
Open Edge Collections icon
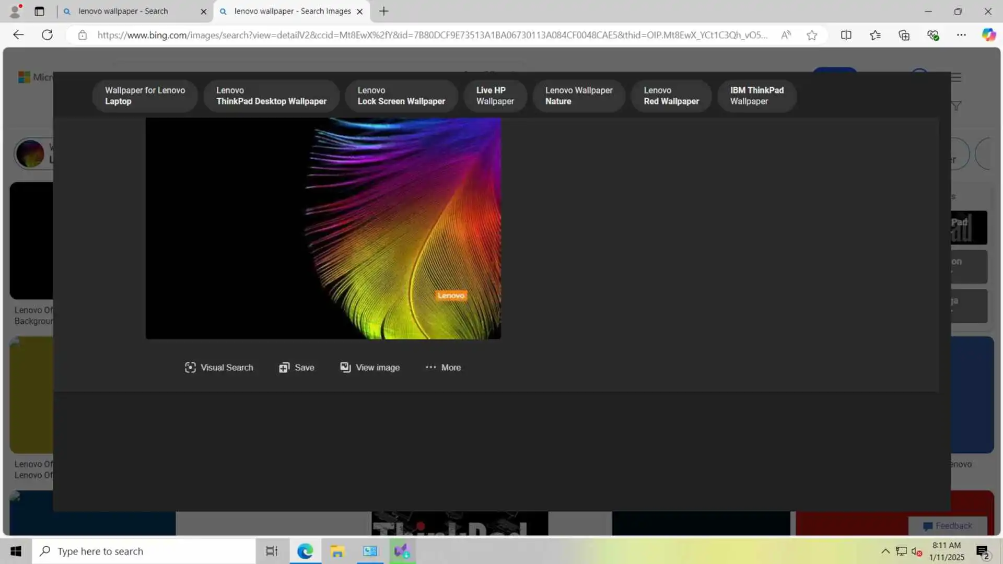(904, 35)
